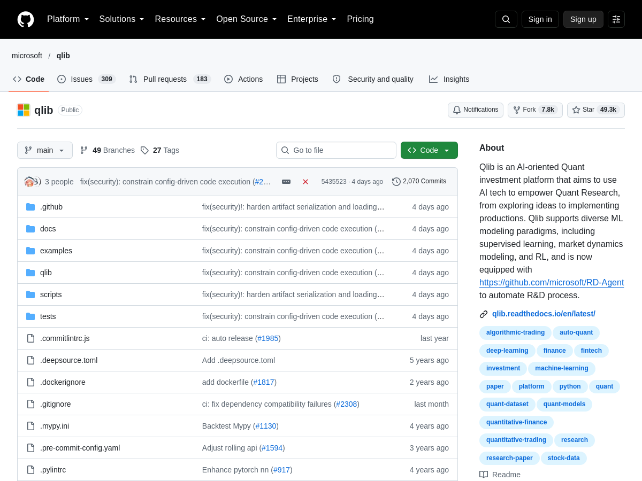View failed checks red X status

point(305,182)
